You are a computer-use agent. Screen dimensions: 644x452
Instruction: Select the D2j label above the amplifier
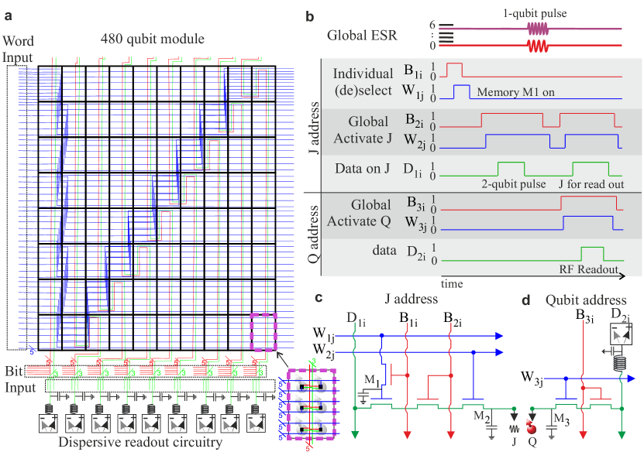click(620, 315)
